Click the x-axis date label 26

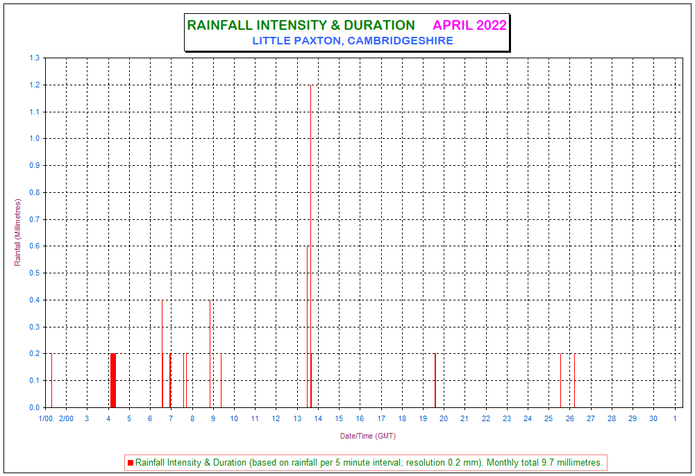(x=570, y=419)
